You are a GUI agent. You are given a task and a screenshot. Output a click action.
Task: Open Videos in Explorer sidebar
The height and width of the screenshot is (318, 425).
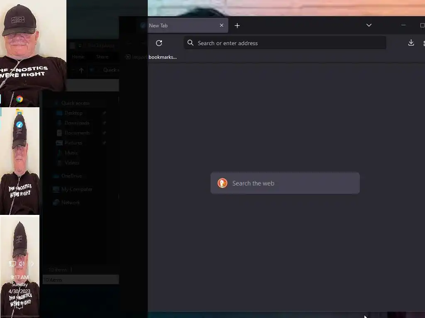(x=72, y=163)
